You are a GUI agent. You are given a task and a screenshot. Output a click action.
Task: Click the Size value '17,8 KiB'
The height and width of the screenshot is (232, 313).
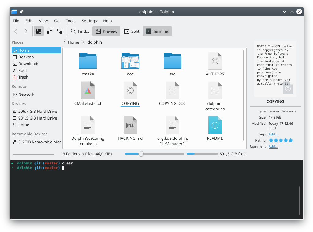[x=275, y=117]
